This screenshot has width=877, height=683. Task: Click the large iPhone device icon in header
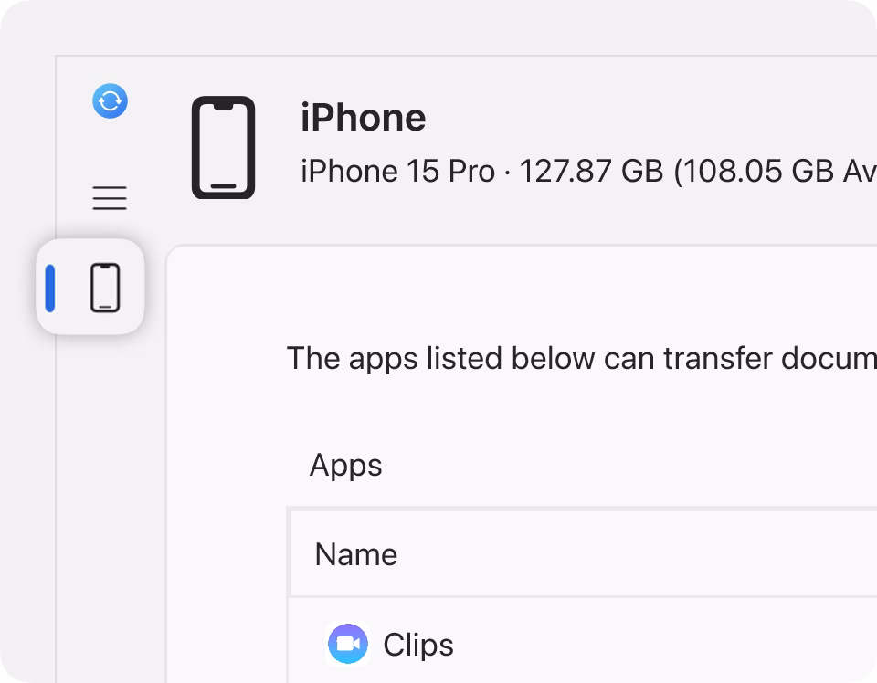[222, 146]
